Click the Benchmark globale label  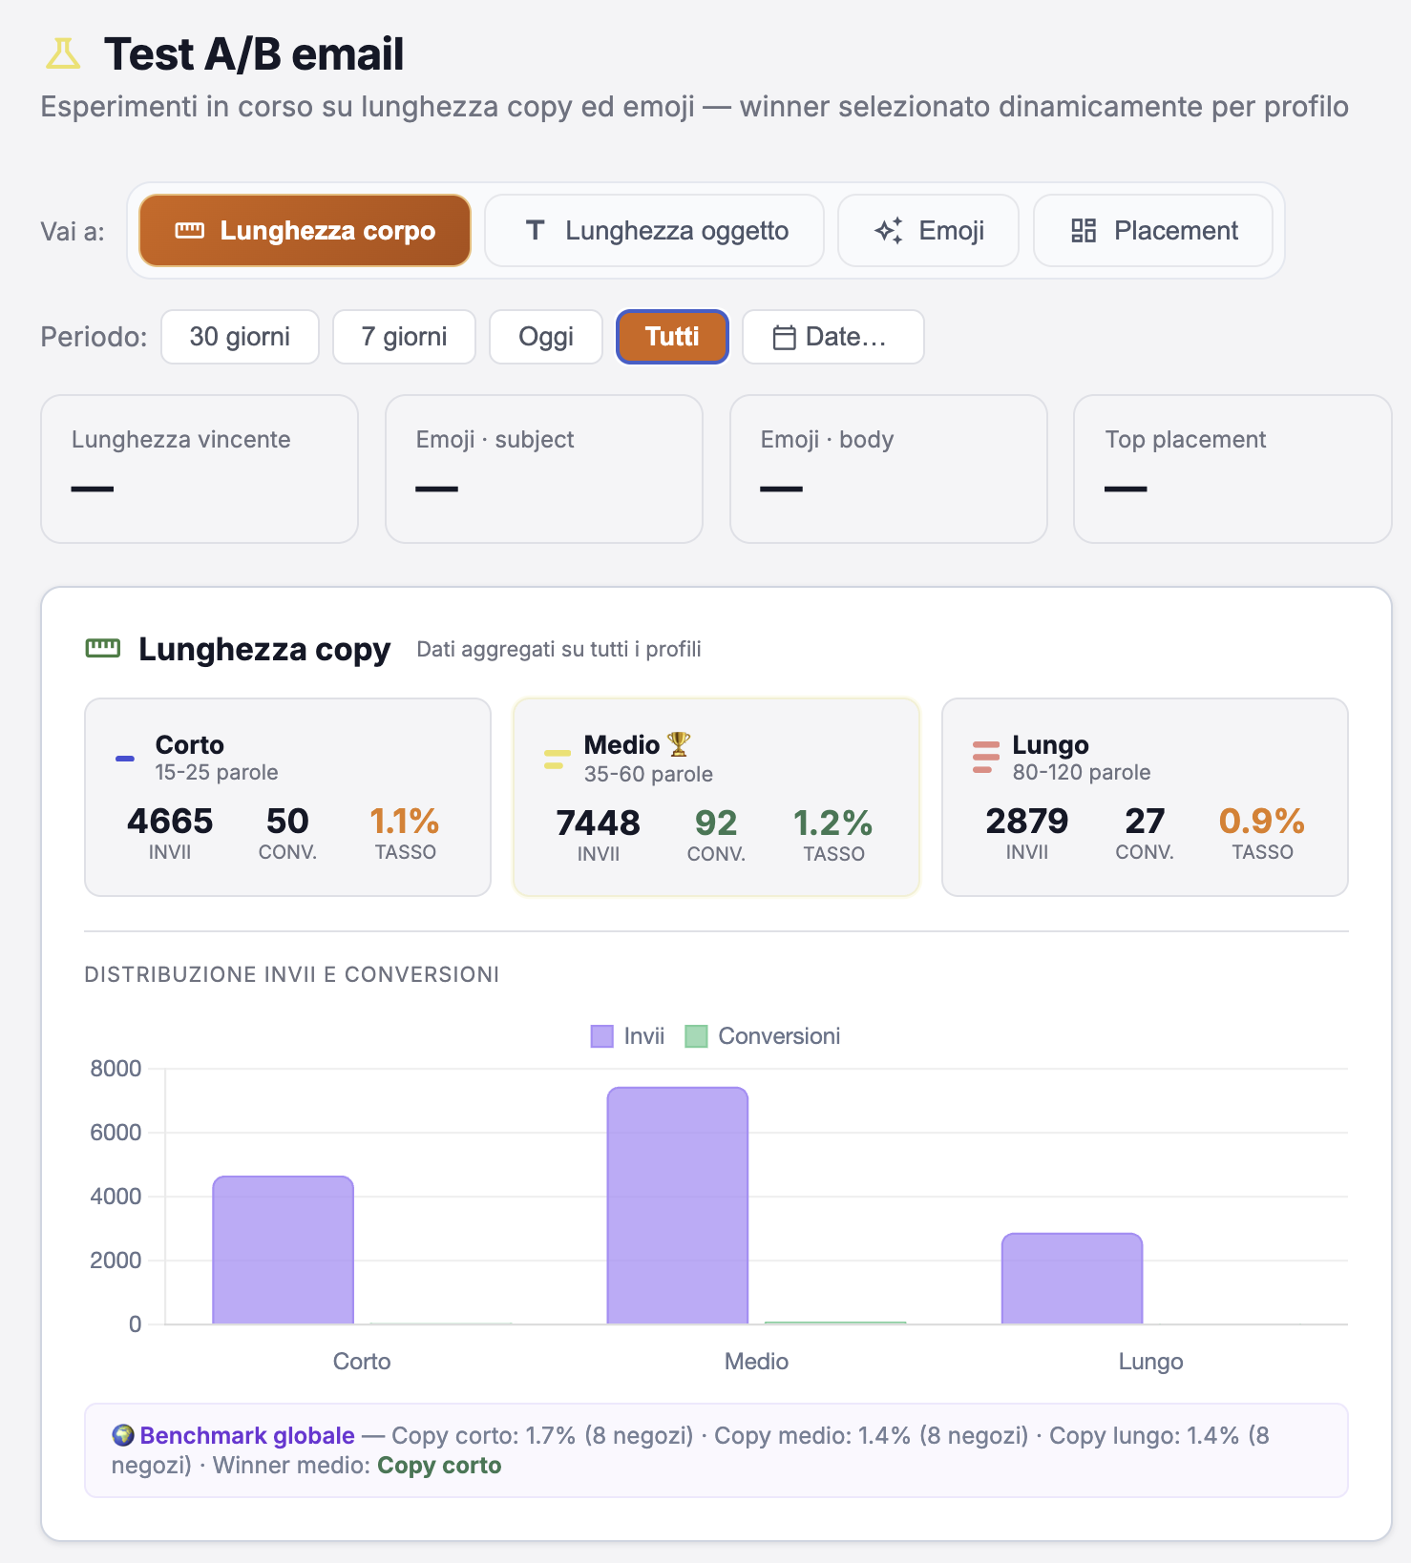[247, 1435]
